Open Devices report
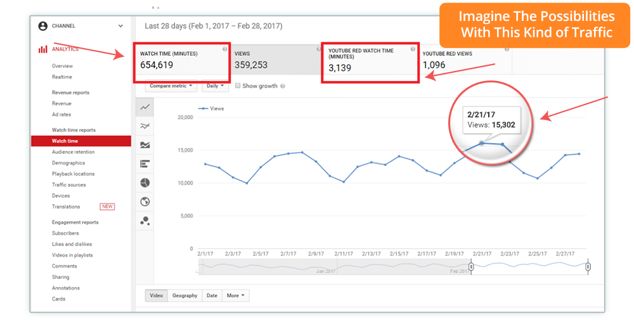The image size is (634, 327). [61, 196]
